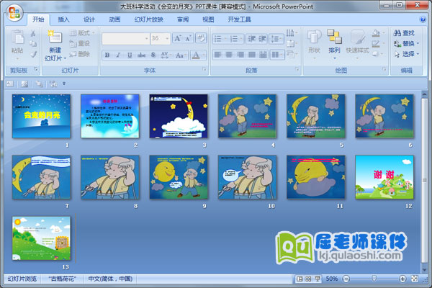This screenshot has width=432, height=288.
Task: Switch to Normal view status icon
Action: click(300, 279)
